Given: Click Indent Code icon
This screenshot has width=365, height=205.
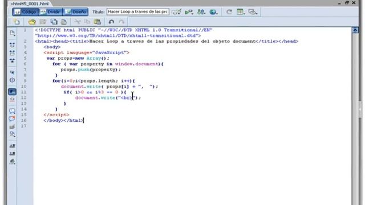Looking at the screenshot, I should pos(13,146).
